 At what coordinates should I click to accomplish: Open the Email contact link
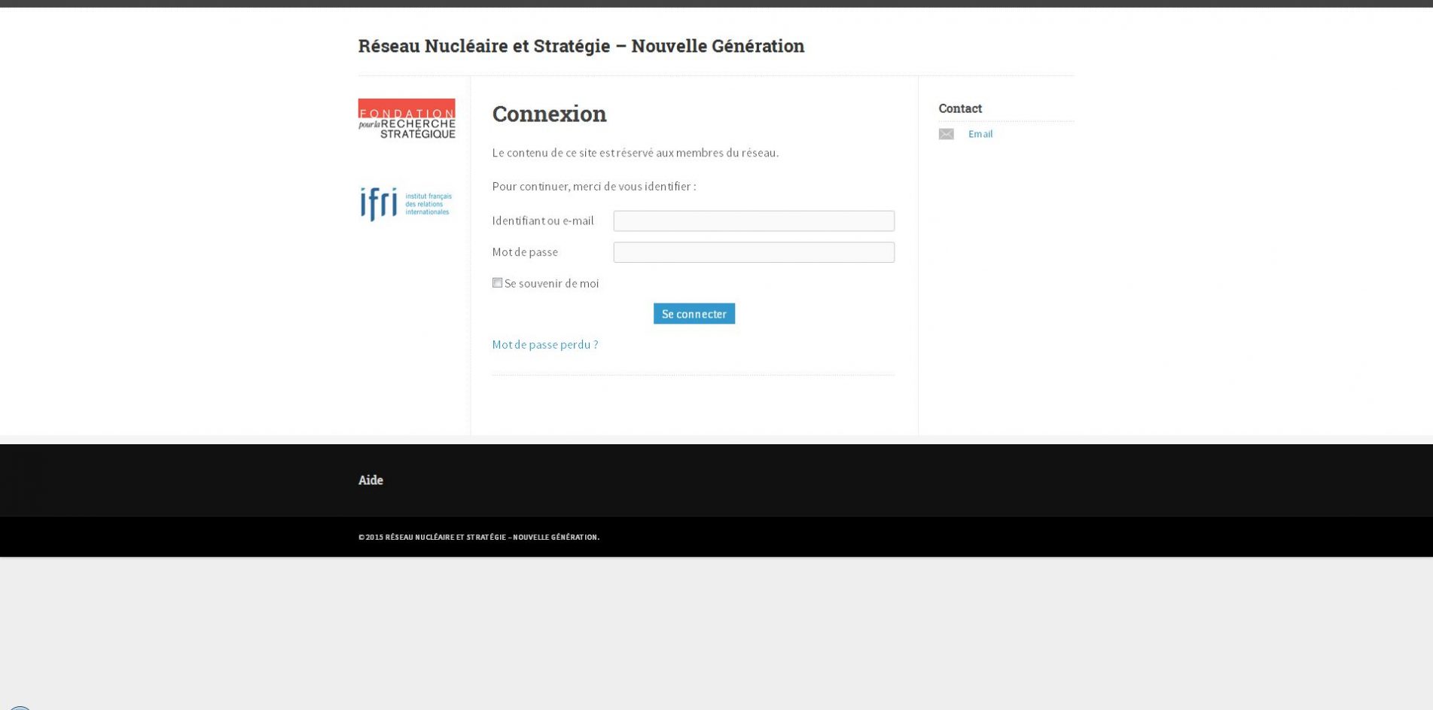tap(980, 134)
